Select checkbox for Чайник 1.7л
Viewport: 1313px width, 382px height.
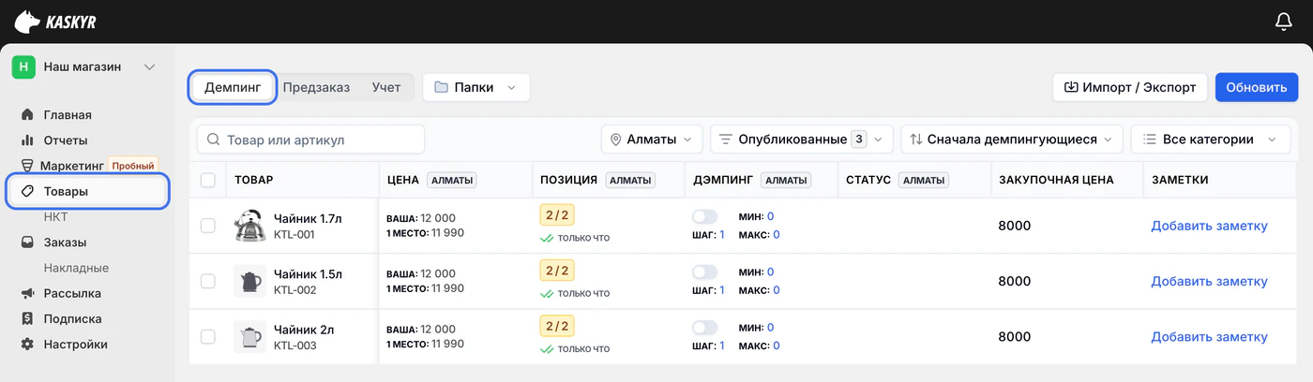208,226
